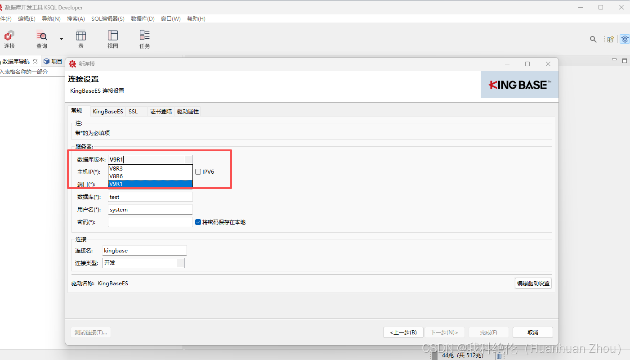Switch to the KingBaseES settings tab
Image resolution: width=630 pixels, height=360 pixels.
108,112
